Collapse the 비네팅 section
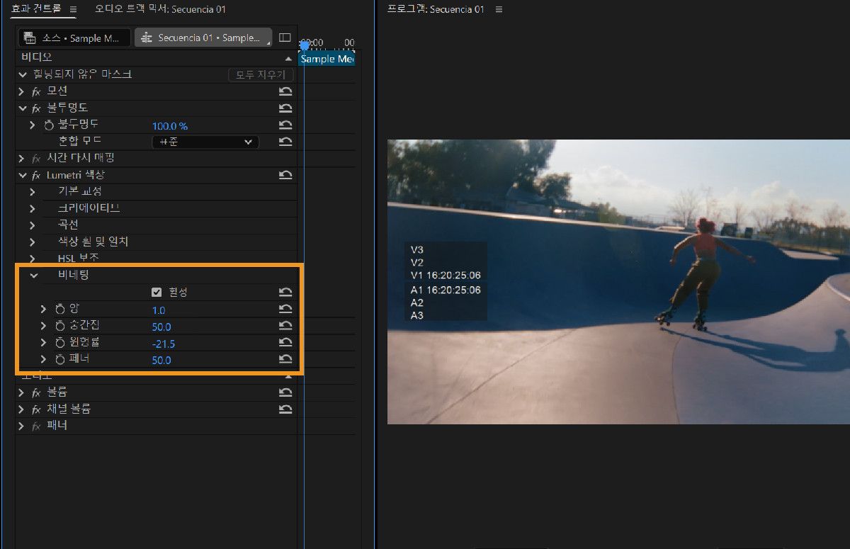Screen dimensions: 850x549 point(33,276)
